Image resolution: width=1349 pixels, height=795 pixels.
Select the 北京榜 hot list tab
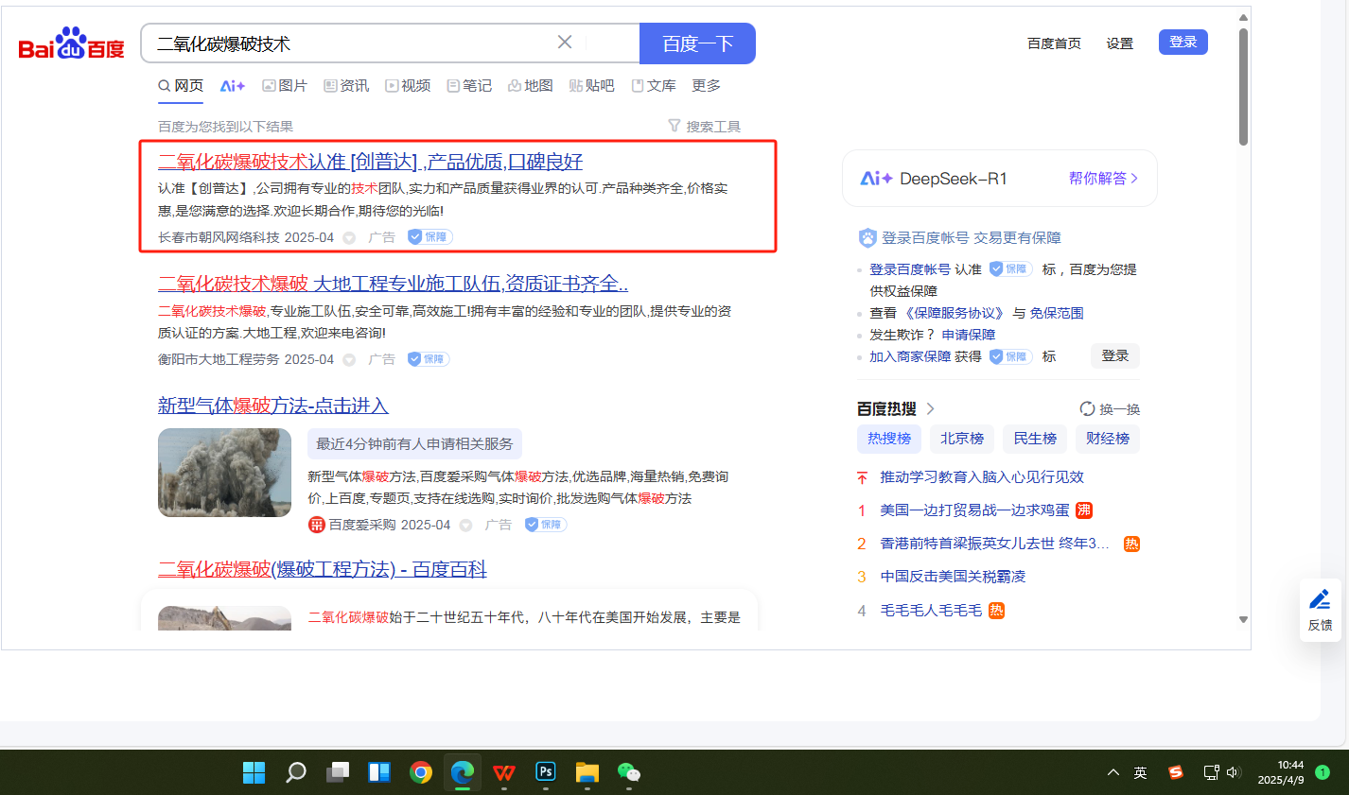point(962,439)
